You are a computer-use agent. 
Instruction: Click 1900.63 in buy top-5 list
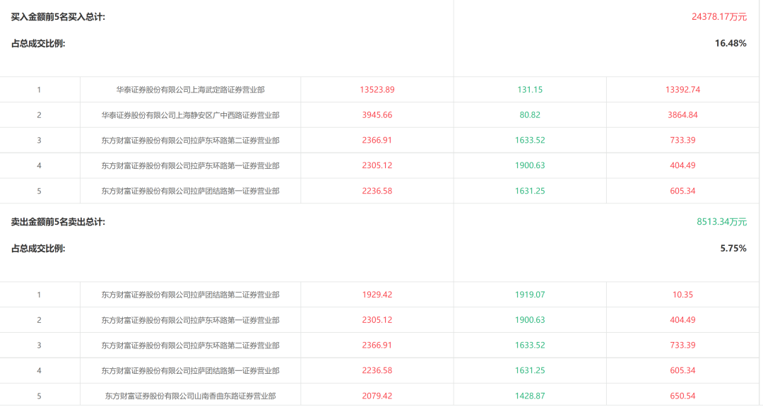[530, 165]
